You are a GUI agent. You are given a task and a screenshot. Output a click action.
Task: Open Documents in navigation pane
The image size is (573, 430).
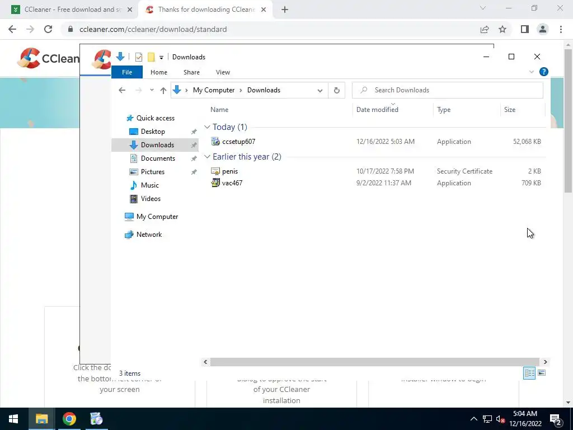click(158, 158)
